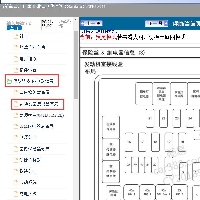The height and width of the screenshot is (200, 200).
Task: Click the document icon beside 电源分布
Action: tap(16, 138)
